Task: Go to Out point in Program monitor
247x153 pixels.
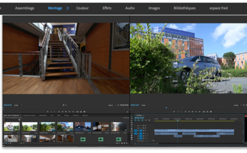Action: click(199, 111)
